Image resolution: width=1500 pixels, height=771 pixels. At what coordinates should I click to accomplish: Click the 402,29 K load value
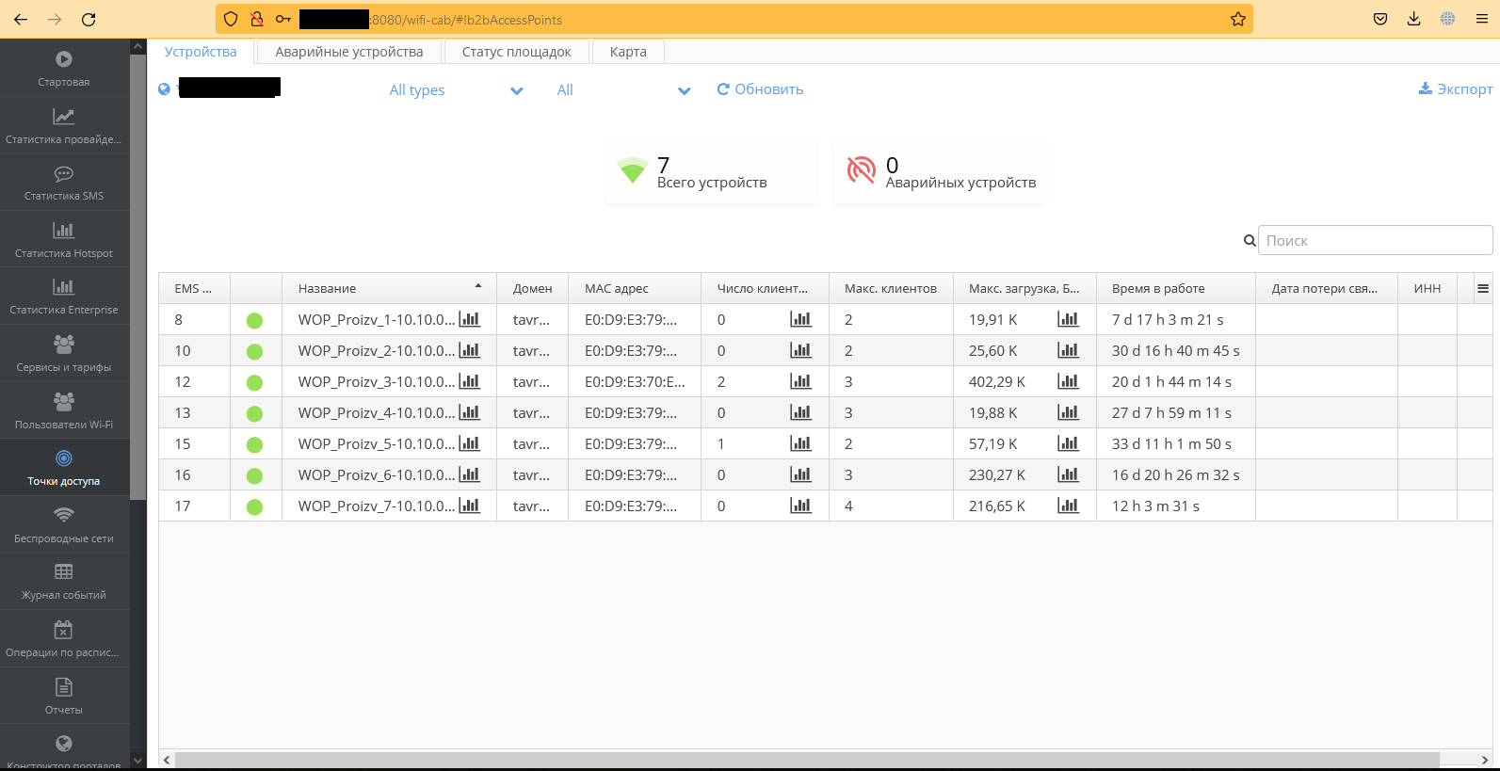(x=997, y=381)
